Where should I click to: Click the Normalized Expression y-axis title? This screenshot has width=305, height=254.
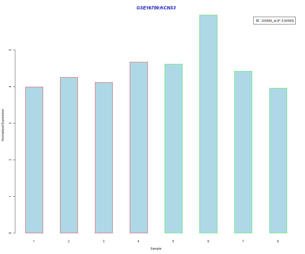[3, 125]
